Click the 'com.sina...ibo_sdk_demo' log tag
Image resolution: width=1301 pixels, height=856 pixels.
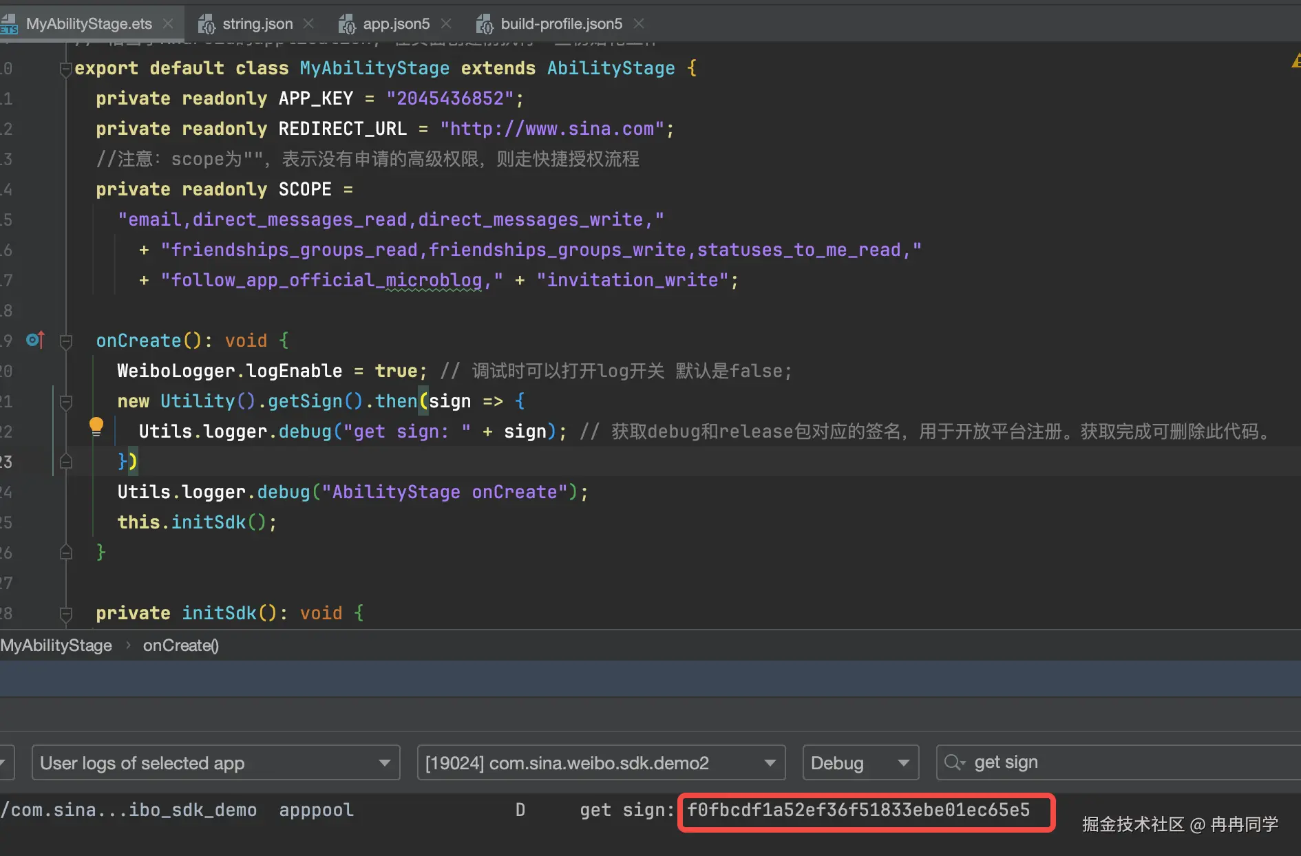coord(129,810)
